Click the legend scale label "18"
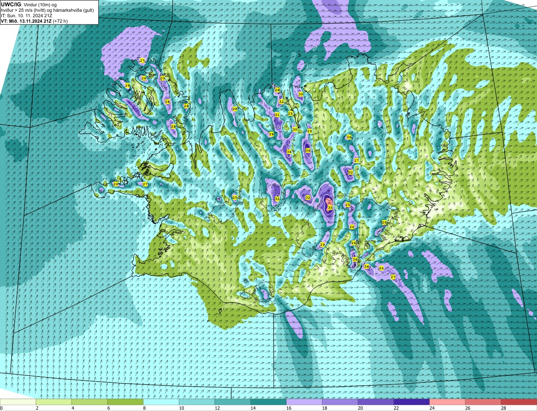537x411 pixels. [324, 408]
